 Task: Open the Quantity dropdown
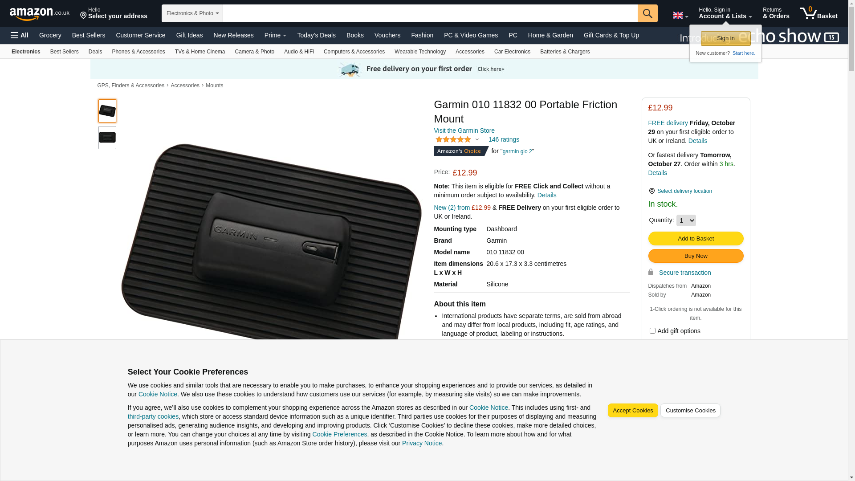686,220
